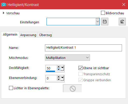This screenshot has height=104, width=128.
Task: Toggle the Transparenzschutz checkbox
Action: point(80,74)
